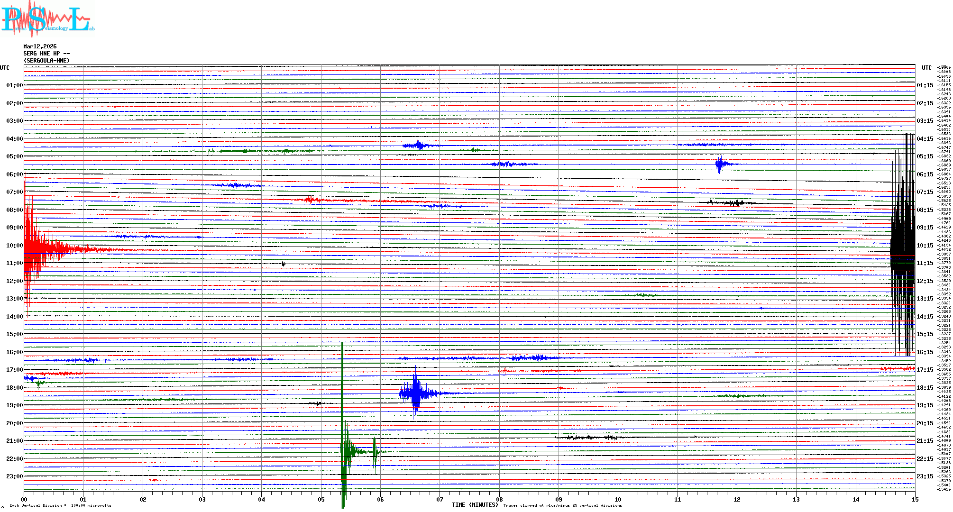This screenshot has height=512, width=953.
Task: Click the Mar12,2026 date label
Action: [40, 46]
